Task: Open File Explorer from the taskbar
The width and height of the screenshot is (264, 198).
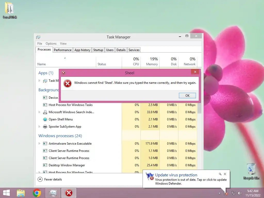Action: [x=21, y=193]
